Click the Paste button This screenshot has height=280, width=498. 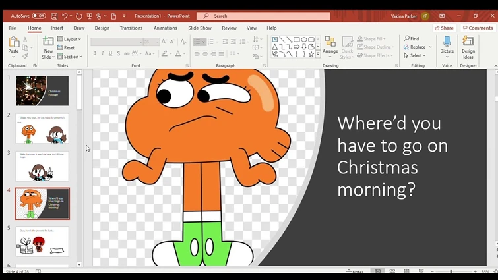pos(13,47)
